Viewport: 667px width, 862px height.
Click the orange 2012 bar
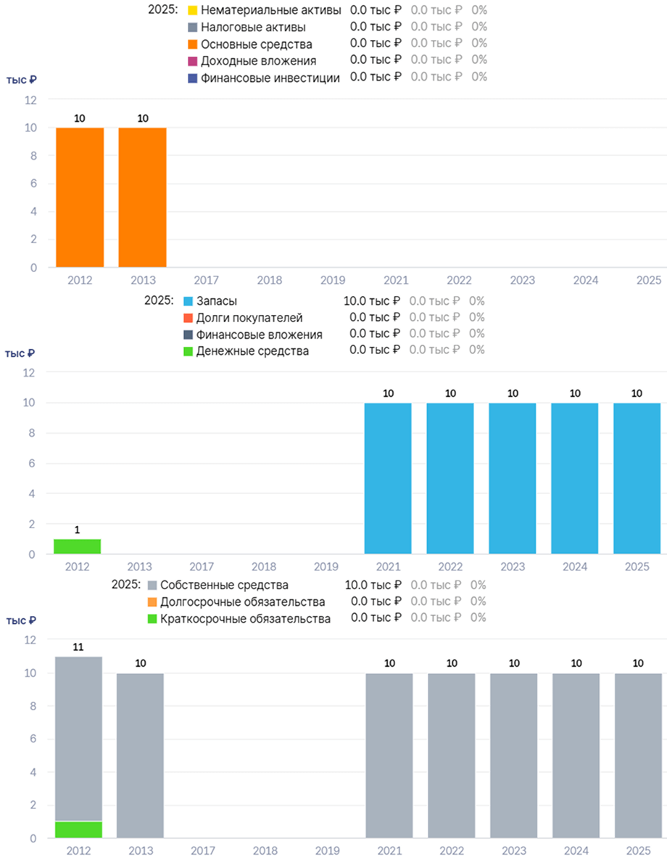(80, 197)
